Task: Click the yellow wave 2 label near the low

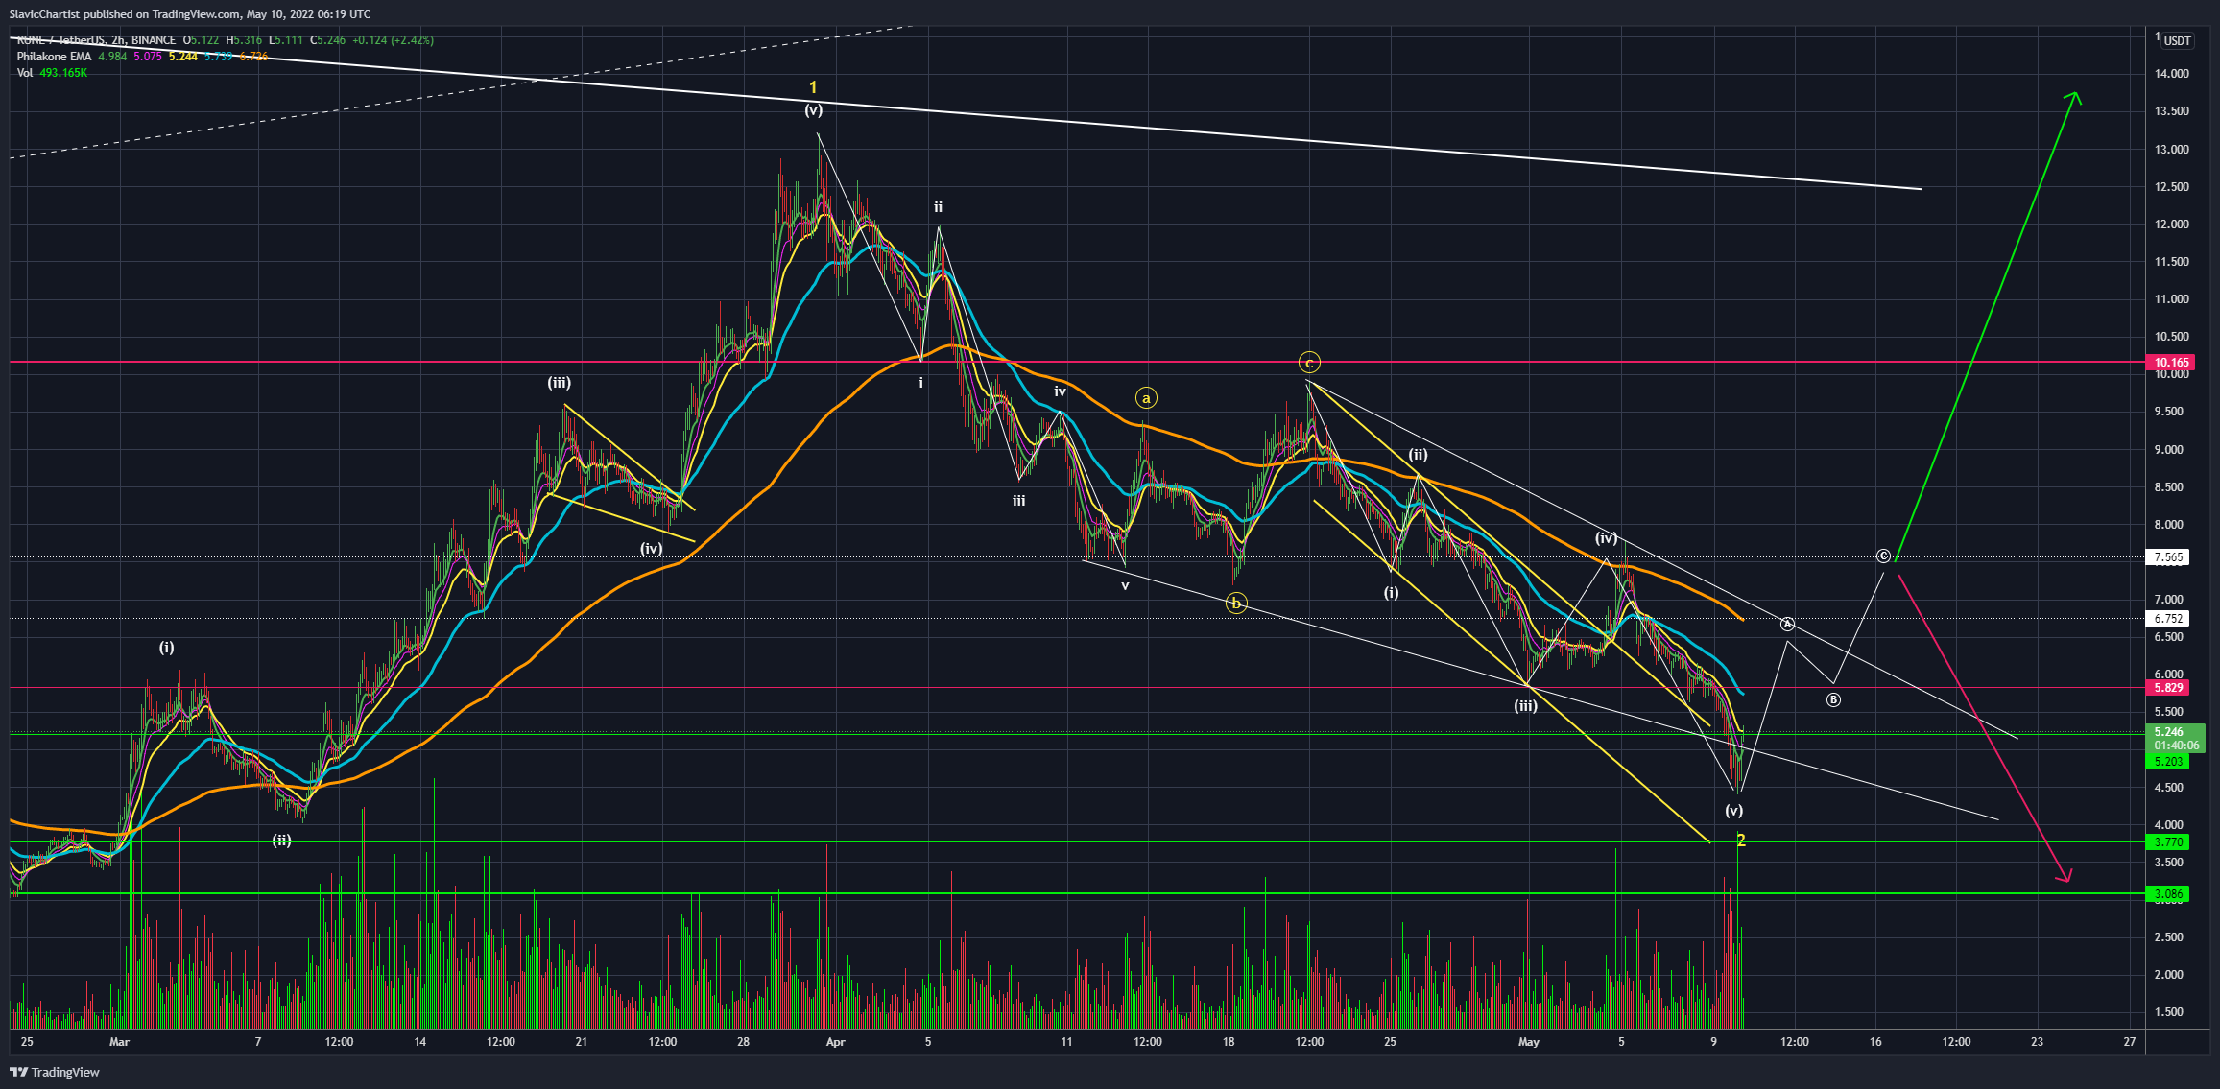Action: coord(1741,840)
